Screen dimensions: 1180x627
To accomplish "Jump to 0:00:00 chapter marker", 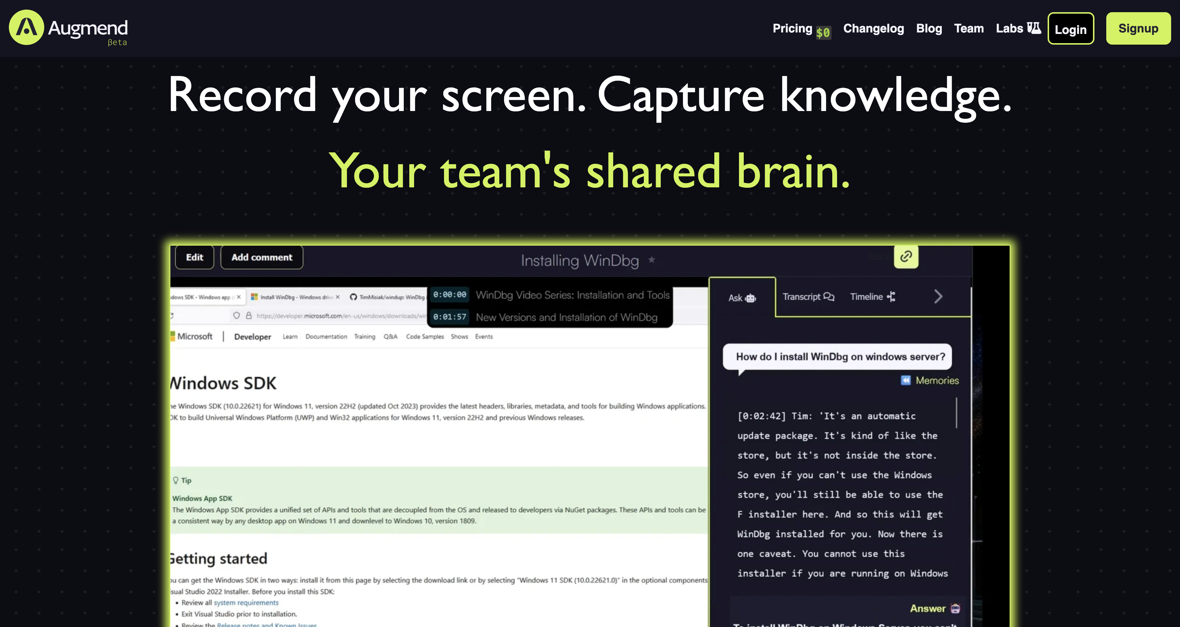I will click(450, 295).
